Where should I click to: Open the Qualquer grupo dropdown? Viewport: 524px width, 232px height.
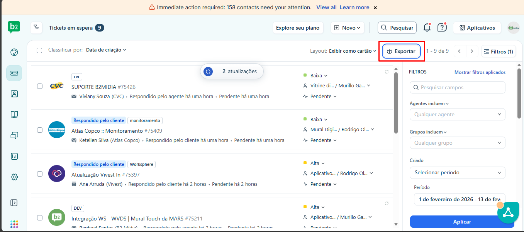point(458,143)
